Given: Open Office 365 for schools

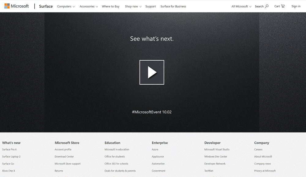Looking at the screenshot, I should (116, 164).
